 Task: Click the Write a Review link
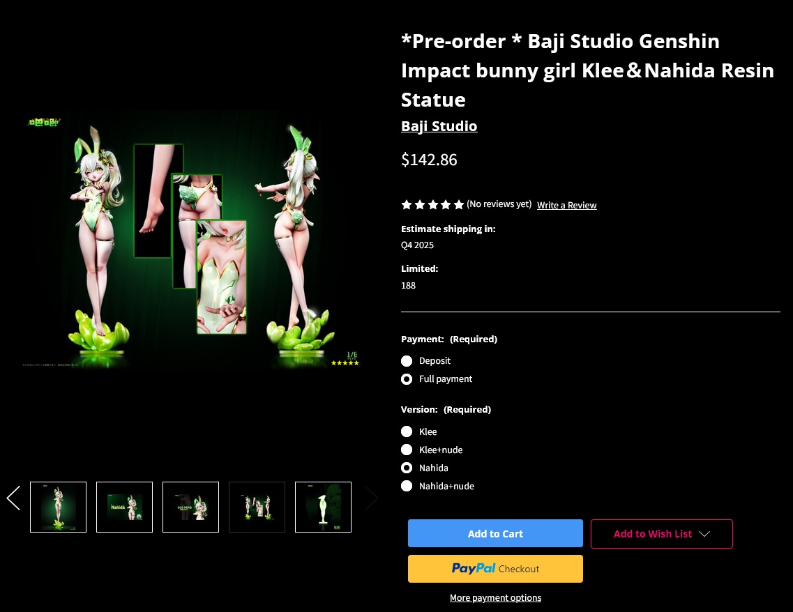tap(566, 205)
